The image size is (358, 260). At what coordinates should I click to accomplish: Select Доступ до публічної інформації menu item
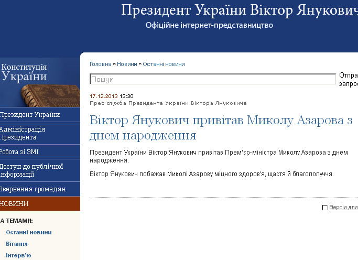[40, 170]
